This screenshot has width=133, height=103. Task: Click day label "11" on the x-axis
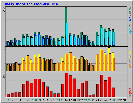click(x=47, y=100)
